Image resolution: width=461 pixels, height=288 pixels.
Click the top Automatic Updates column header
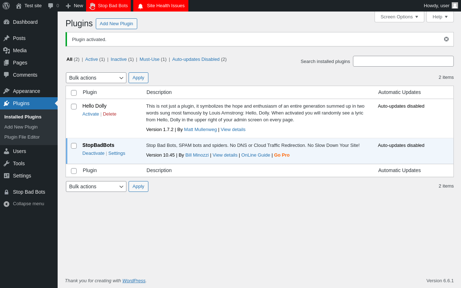[x=399, y=92]
